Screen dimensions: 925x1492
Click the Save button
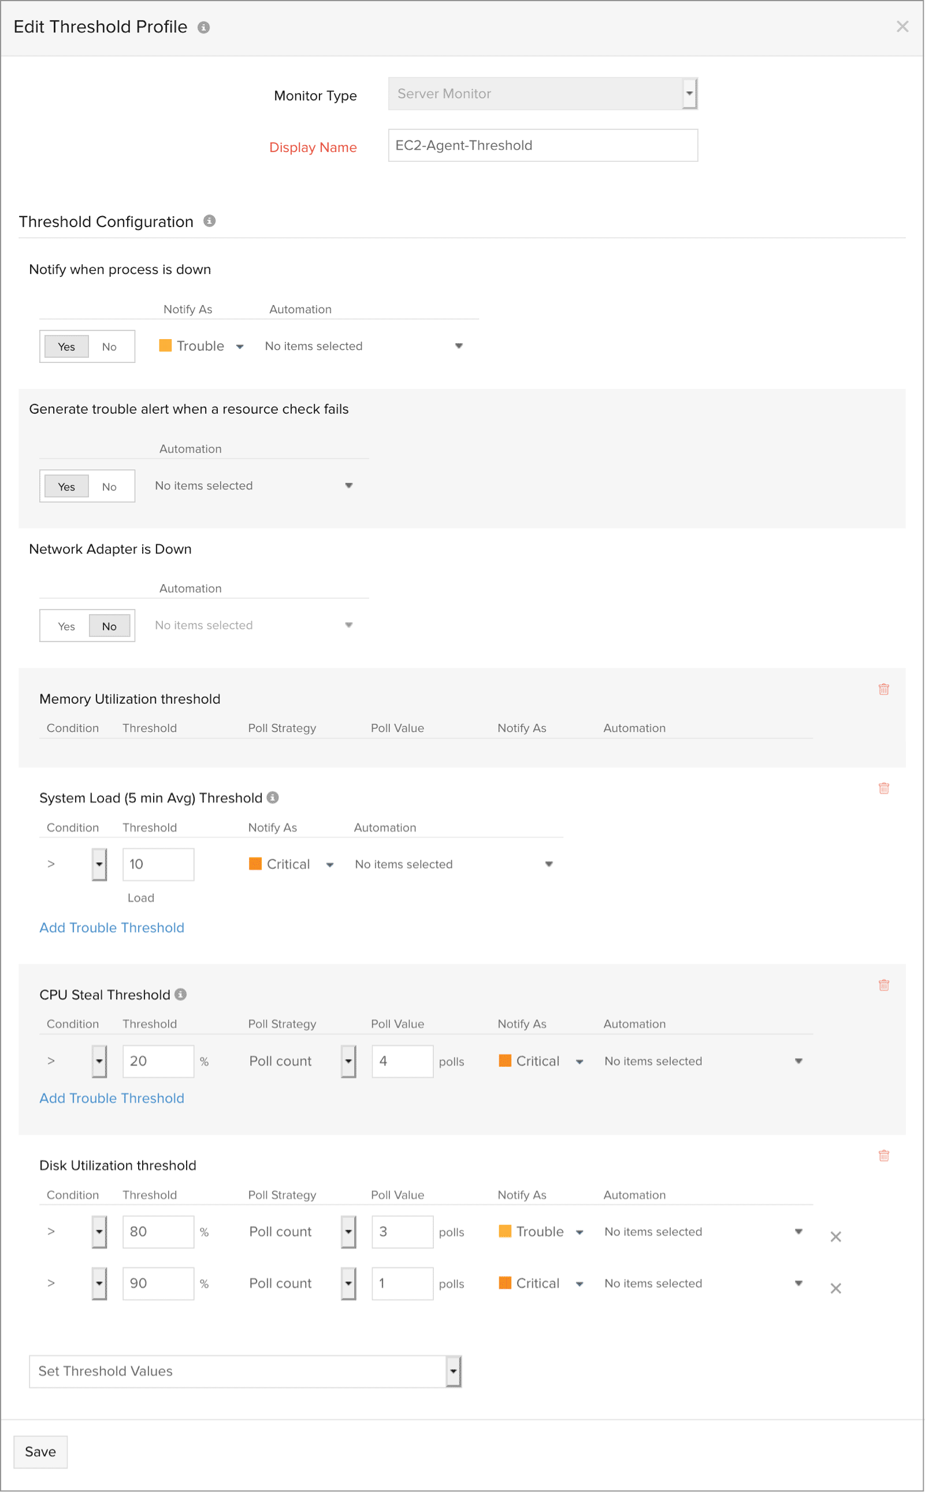pos(40,1452)
